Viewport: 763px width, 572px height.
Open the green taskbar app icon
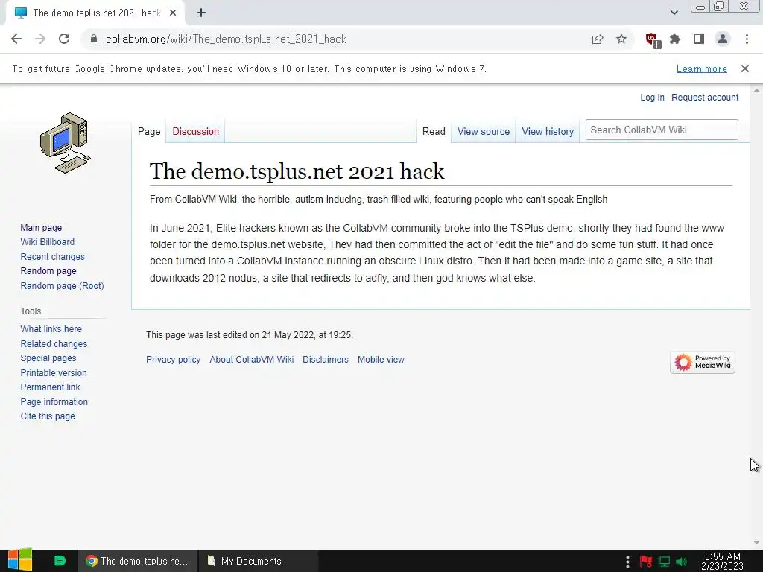tap(60, 561)
